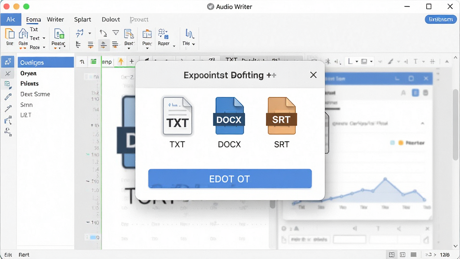Viewport: 460px width, 259px height.
Task: Click the inverted triangle icon in ribbon
Action: tap(116, 32)
